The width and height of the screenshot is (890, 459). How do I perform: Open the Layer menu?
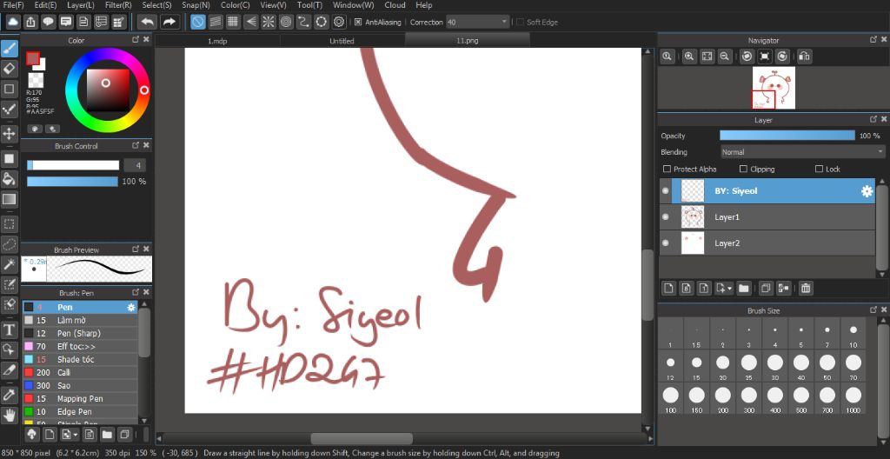tap(81, 5)
